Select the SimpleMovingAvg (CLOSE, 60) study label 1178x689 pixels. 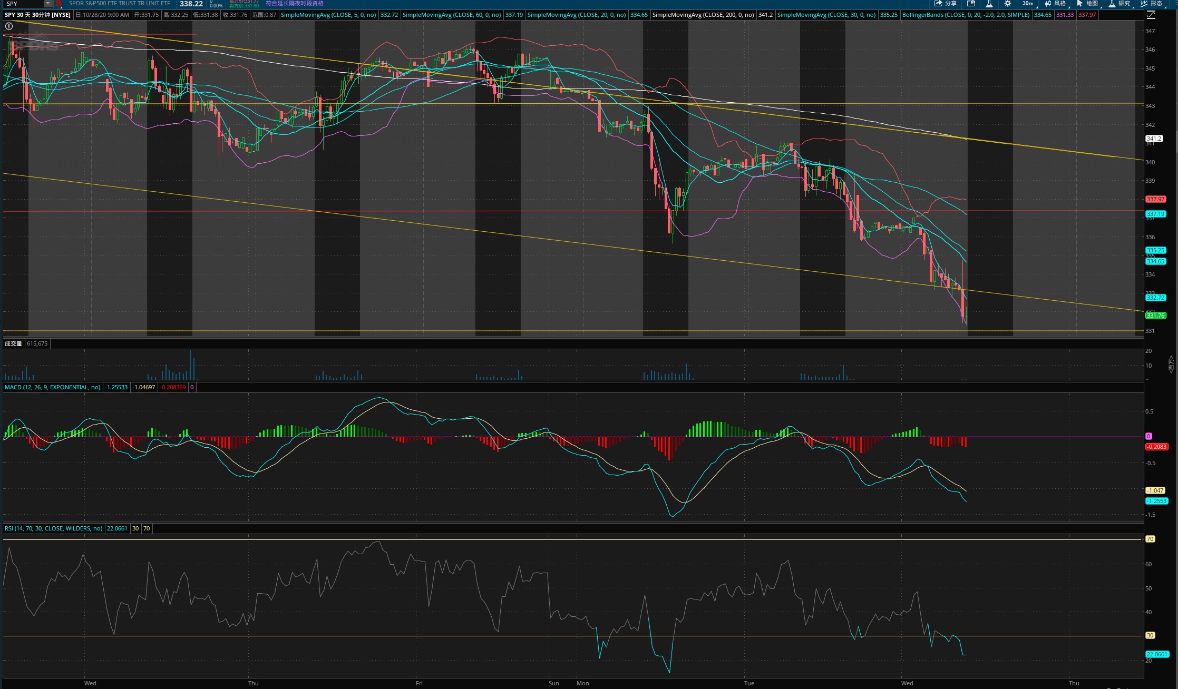[452, 15]
